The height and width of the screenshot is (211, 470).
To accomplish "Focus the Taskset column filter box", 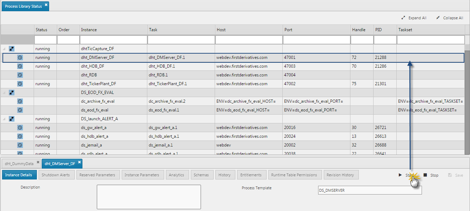I will 431,40.
